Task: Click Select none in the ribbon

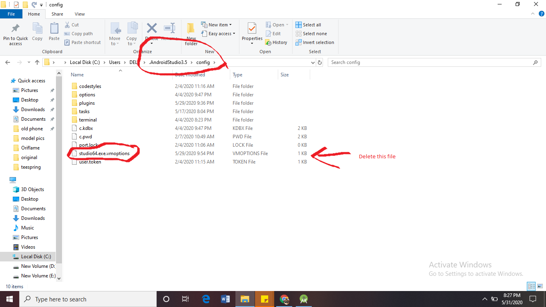Action: 311,34
